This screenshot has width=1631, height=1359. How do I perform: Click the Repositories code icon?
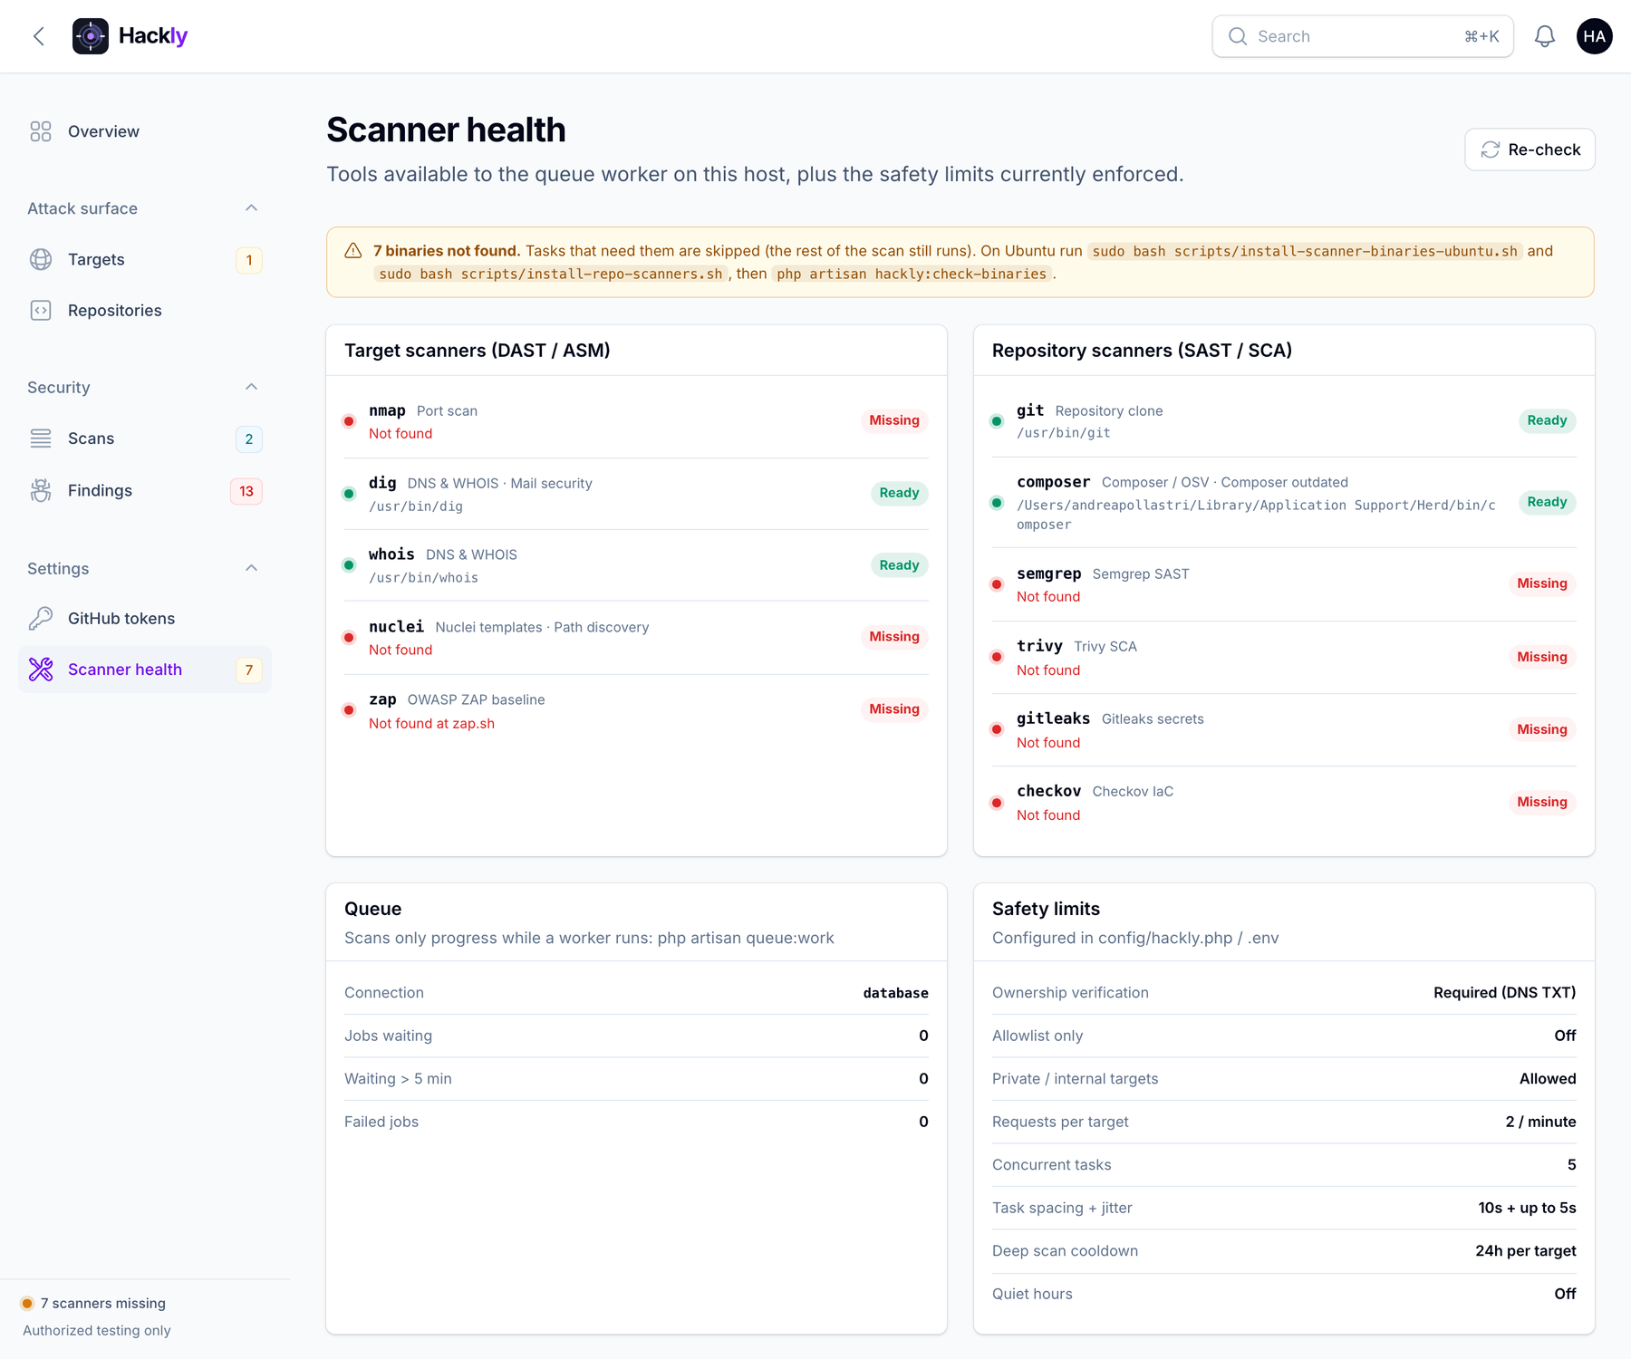coord(41,311)
